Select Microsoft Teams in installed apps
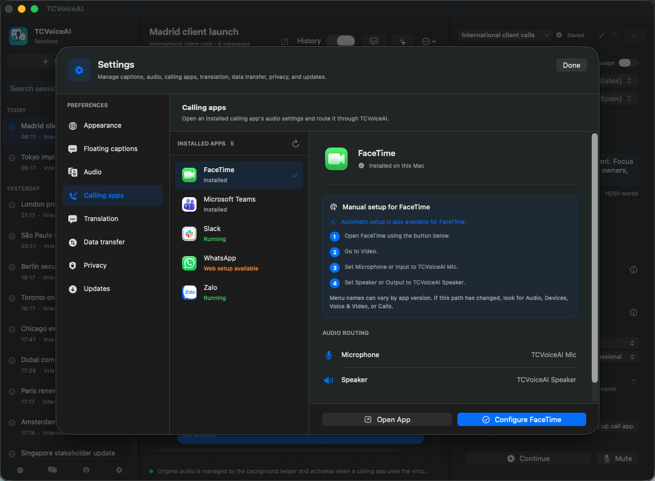Screen dimensions: 655x481 click(x=239, y=204)
